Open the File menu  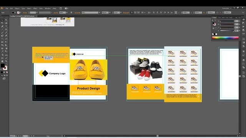(x=7, y=8)
